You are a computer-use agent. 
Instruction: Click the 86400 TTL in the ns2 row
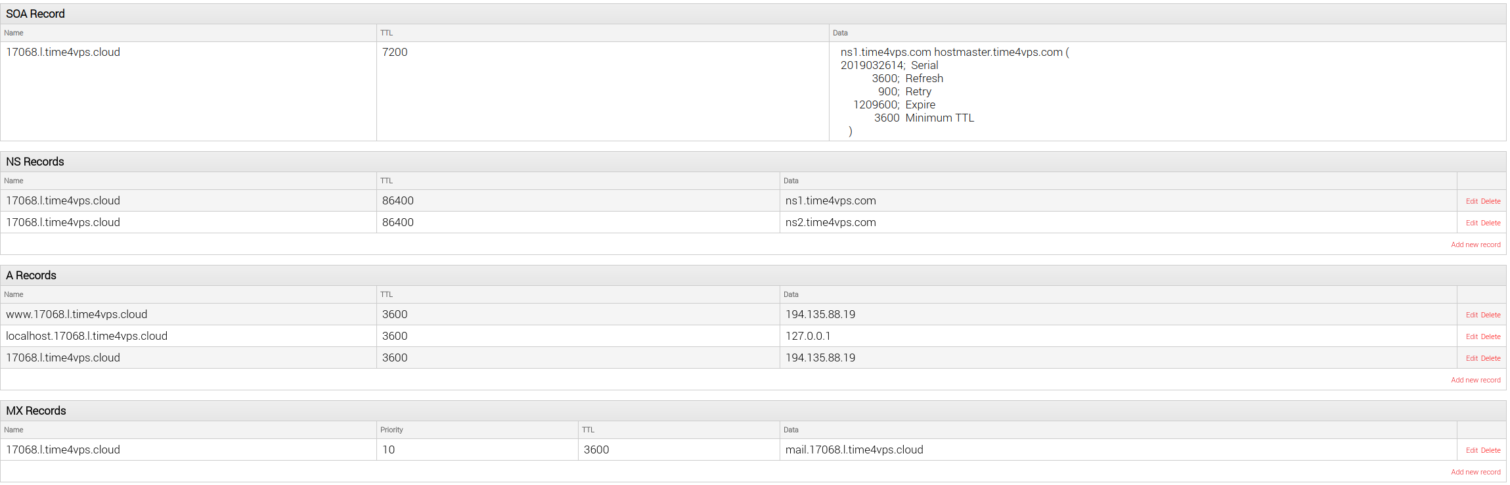pos(398,222)
